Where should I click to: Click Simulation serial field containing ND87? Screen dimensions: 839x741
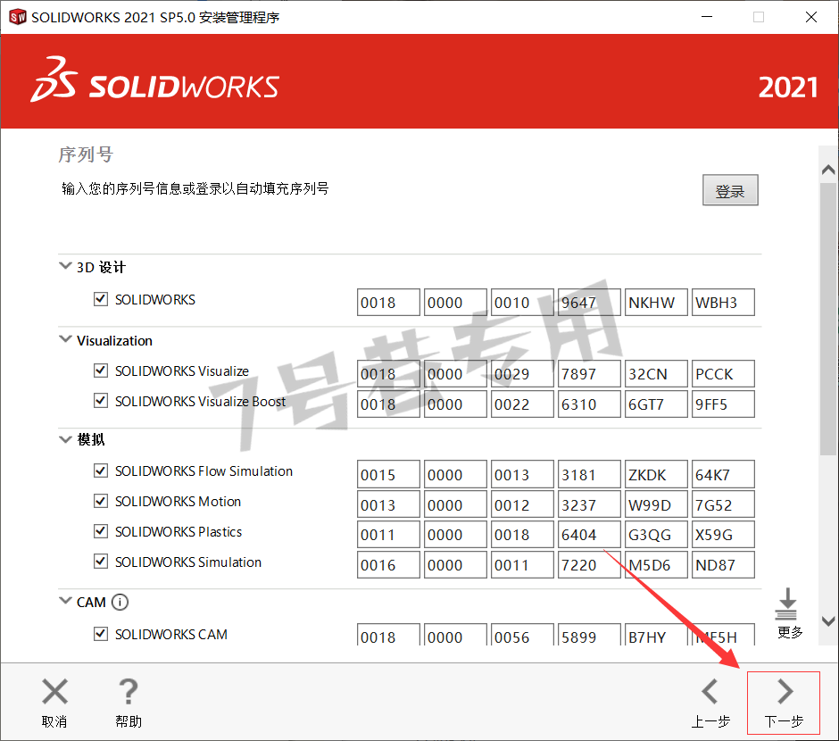[723, 565]
